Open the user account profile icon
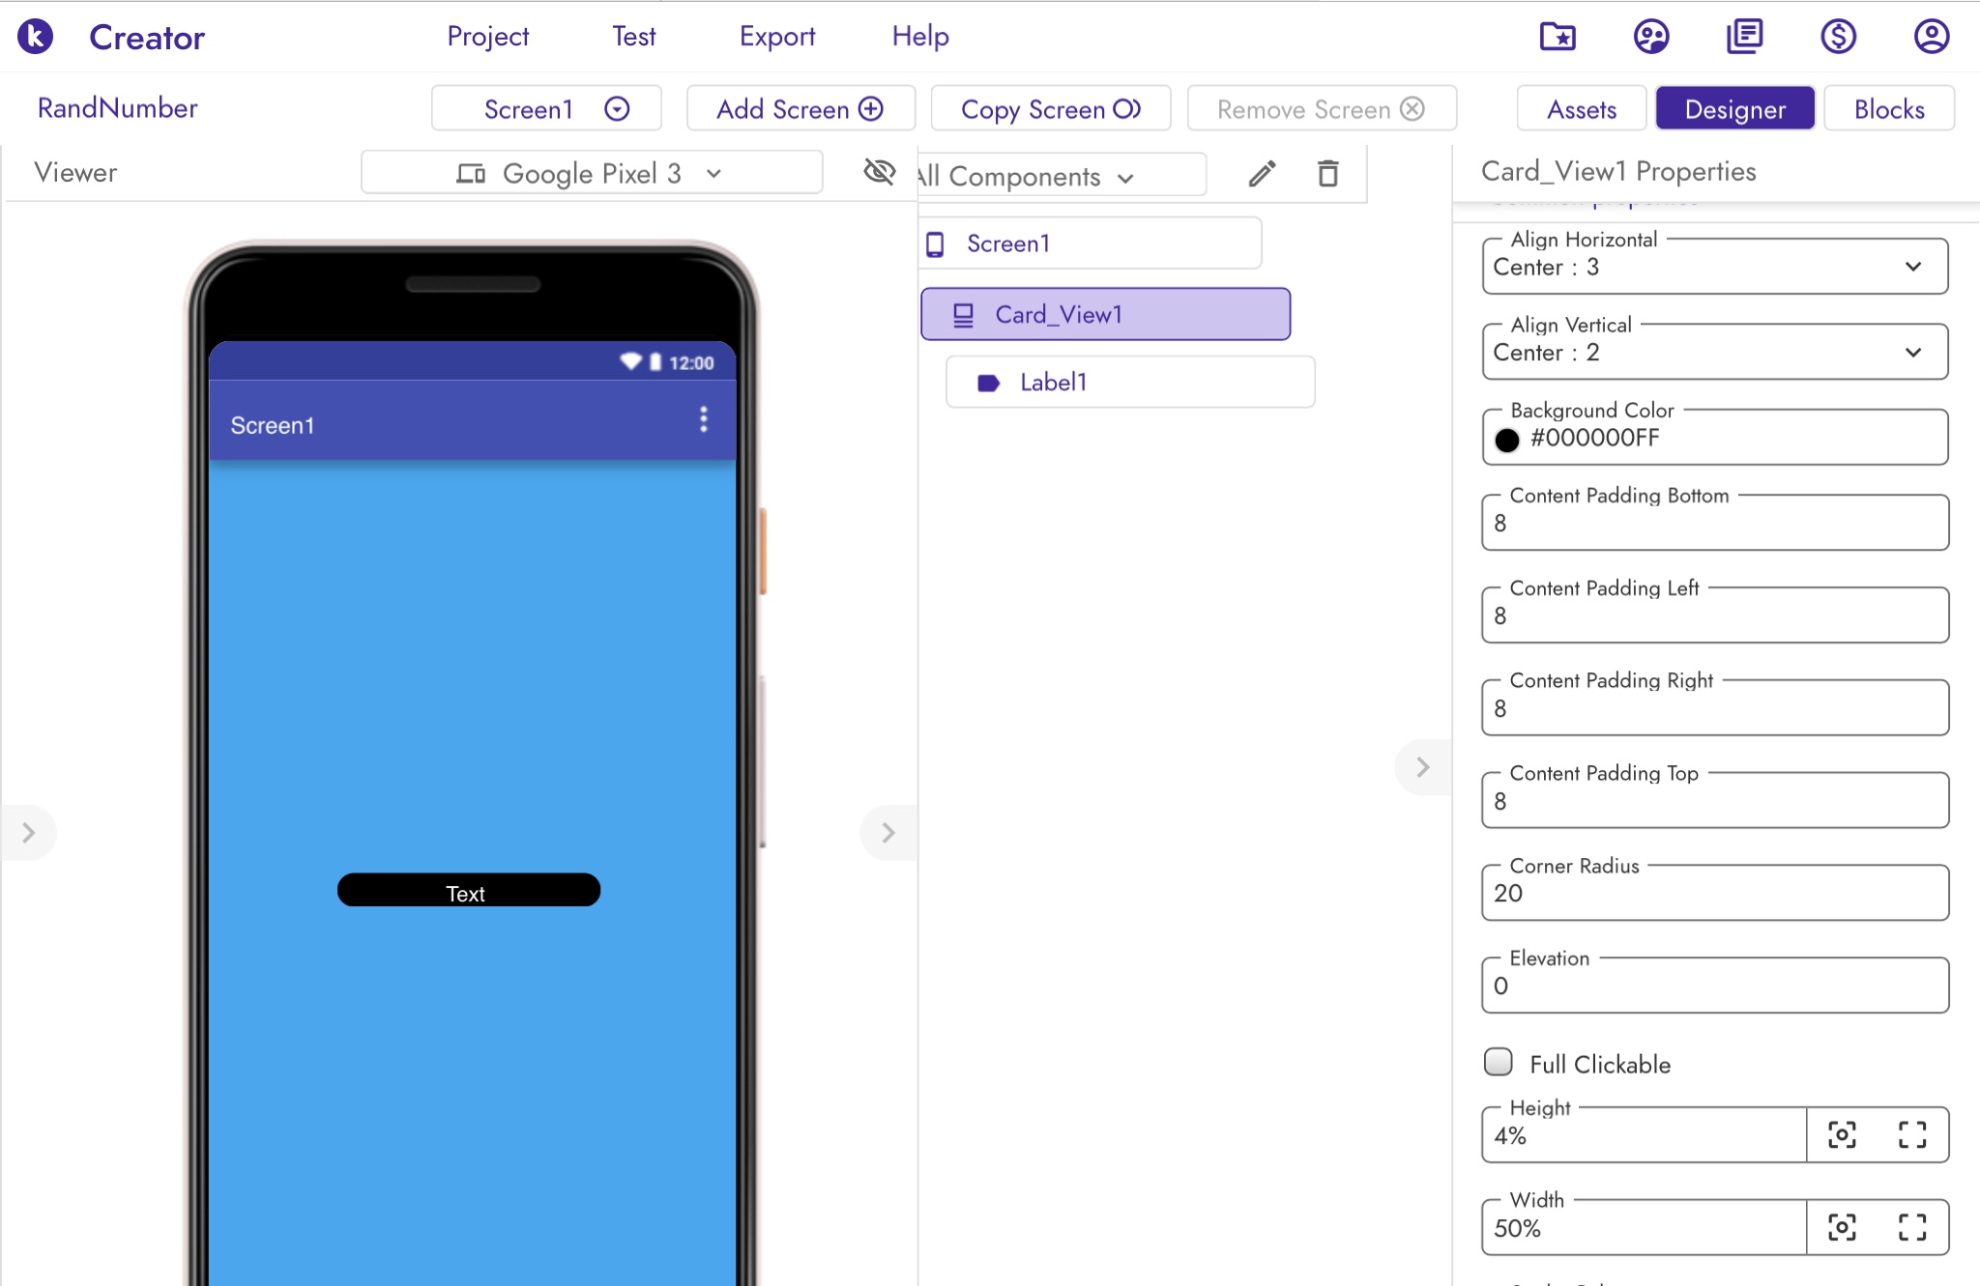The image size is (1980, 1286). 1932,37
